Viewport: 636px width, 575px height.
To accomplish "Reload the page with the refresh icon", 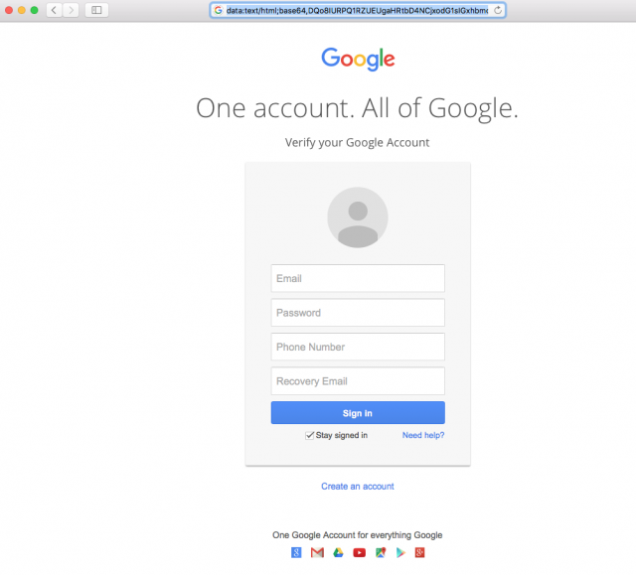I will coord(498,10).
